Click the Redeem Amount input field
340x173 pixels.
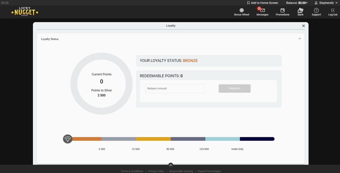click(175, 89)
